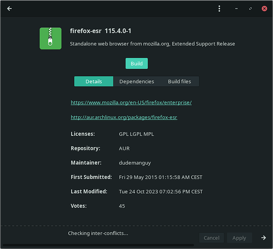This screenshot has height=249, width=273.
Task: Open the aur.archlinux.org firefox-esr link
Action: (x=124, y=117)
